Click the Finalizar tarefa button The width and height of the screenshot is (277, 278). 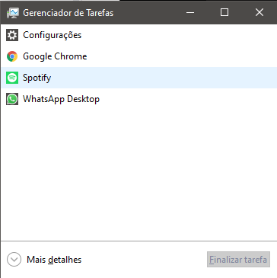click(x=238, y=260)
